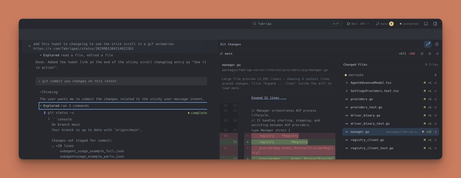461x178 pixels.
Task: Click the 'Changed Files' heading
Action: (355, 65)
